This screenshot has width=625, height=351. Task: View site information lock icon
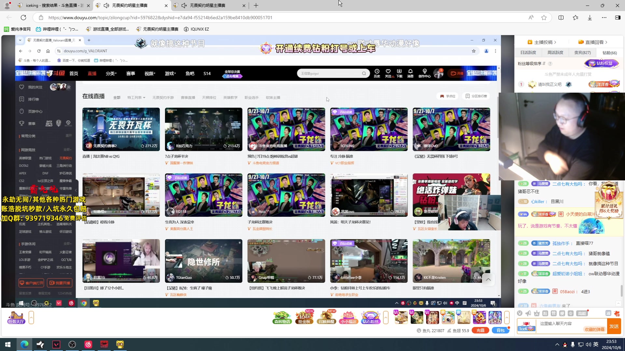click(41, 18)
